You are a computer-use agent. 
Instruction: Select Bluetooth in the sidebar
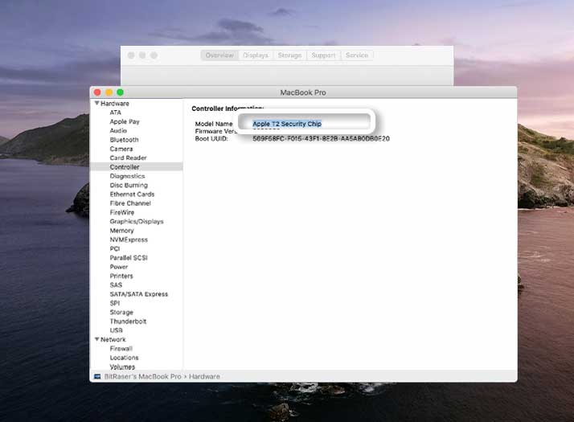(124, 140)
